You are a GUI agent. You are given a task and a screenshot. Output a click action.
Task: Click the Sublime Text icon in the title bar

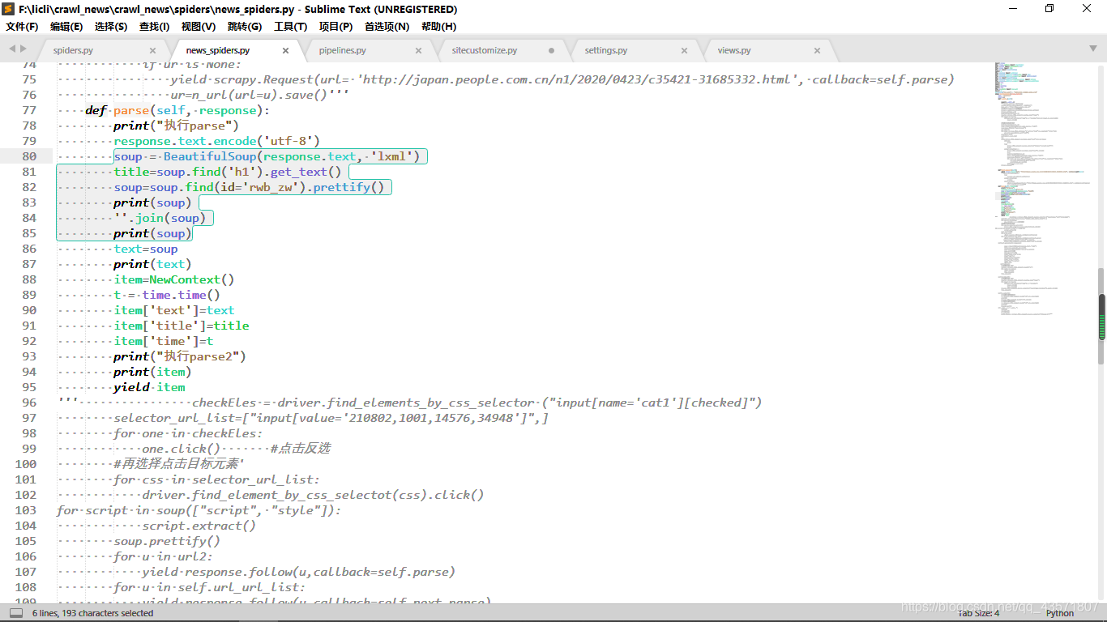coord(8,9)
